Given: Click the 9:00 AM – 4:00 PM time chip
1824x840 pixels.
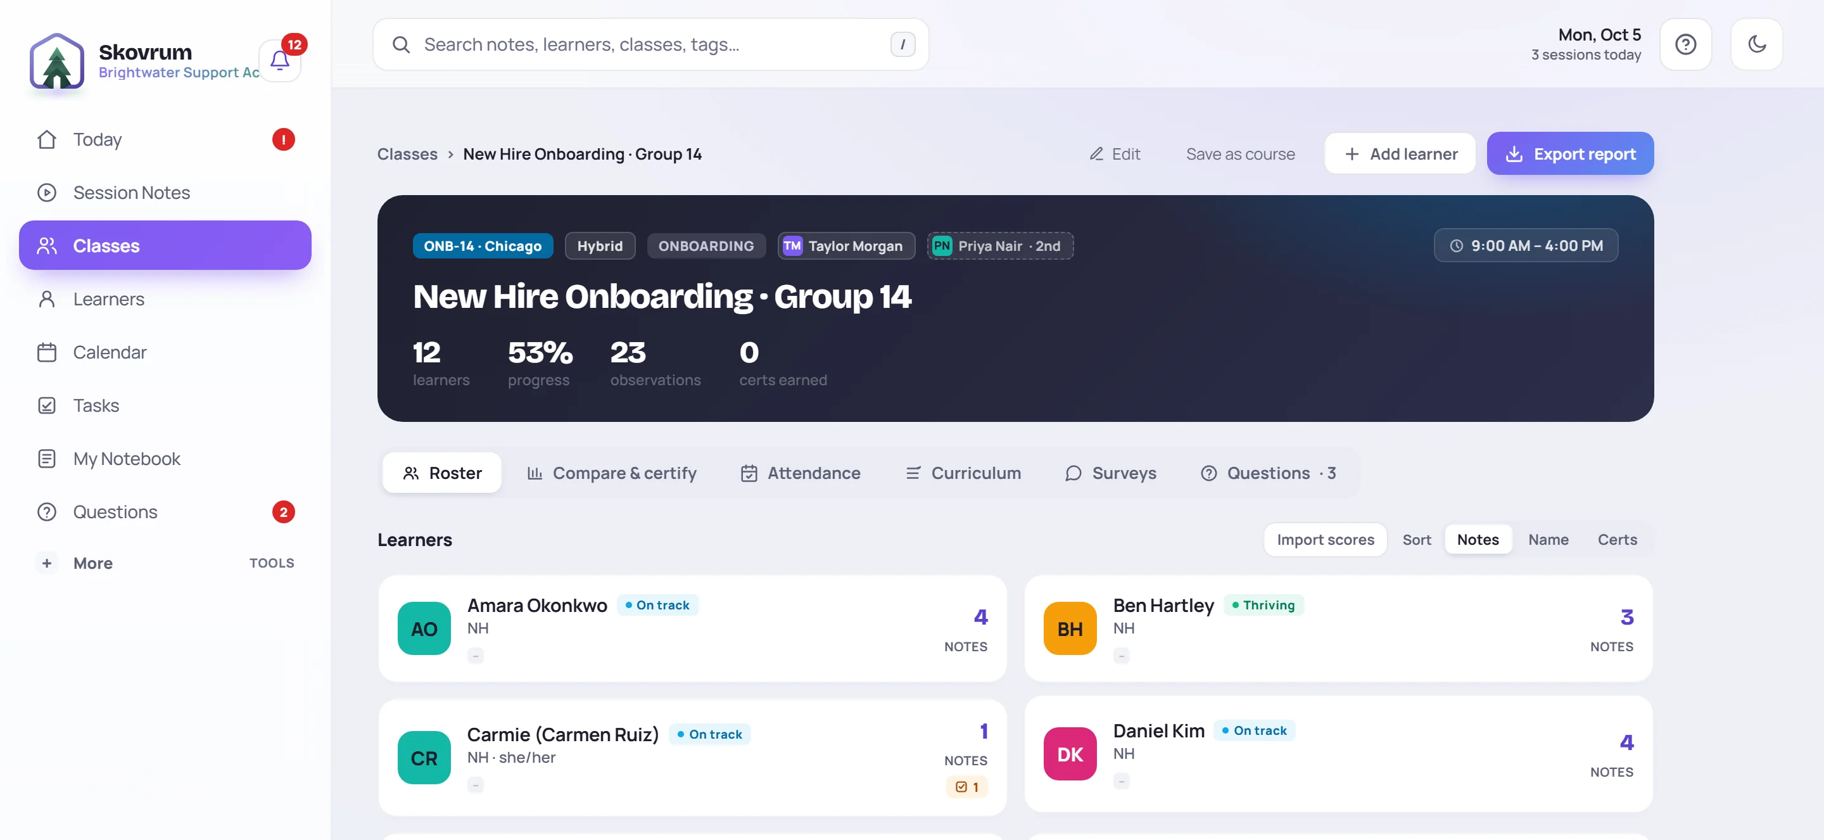Looking at the screenshot, I should coord(1526,245).
